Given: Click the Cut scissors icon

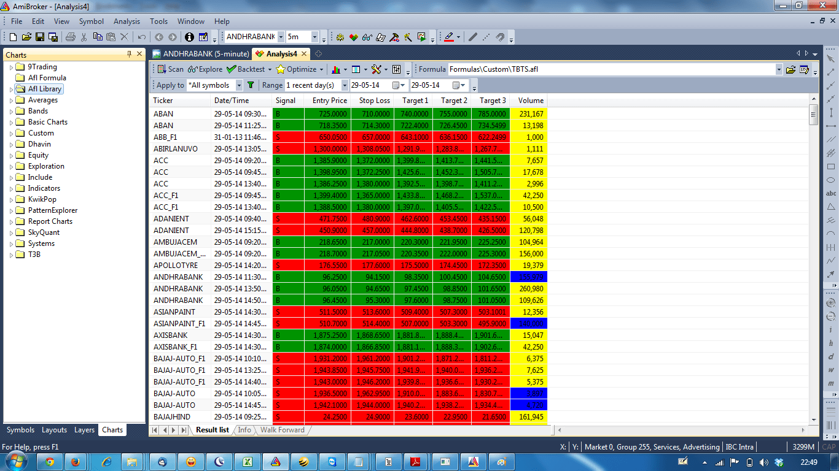Looking at the screenshot, I should coord(84,37).
